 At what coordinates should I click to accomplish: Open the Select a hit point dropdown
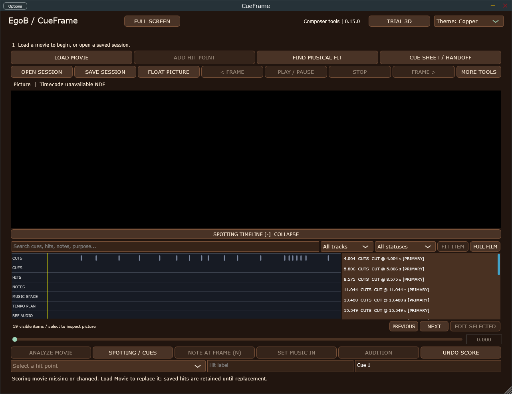coord(108,366)
